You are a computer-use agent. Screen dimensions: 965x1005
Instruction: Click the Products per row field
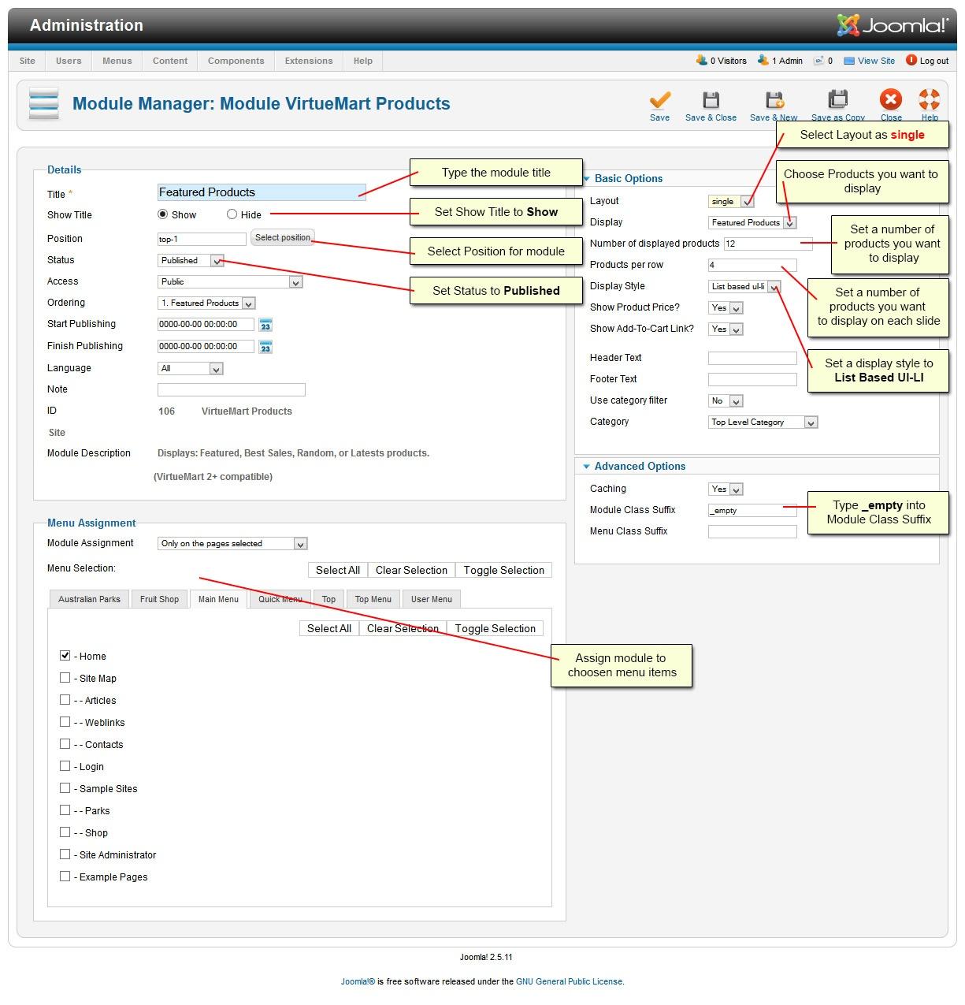(x=752, y=265)
